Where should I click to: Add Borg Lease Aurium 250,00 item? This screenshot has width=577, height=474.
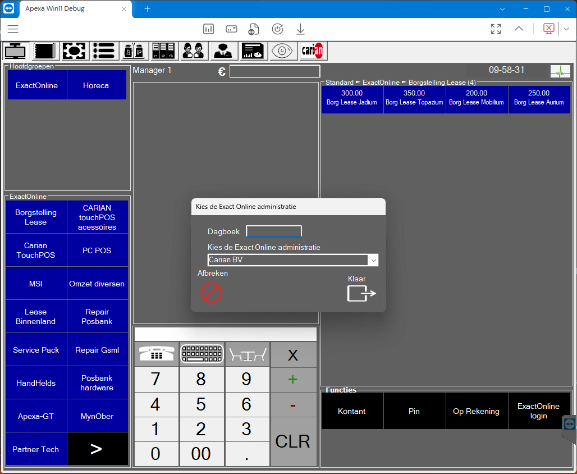(539, 99)
